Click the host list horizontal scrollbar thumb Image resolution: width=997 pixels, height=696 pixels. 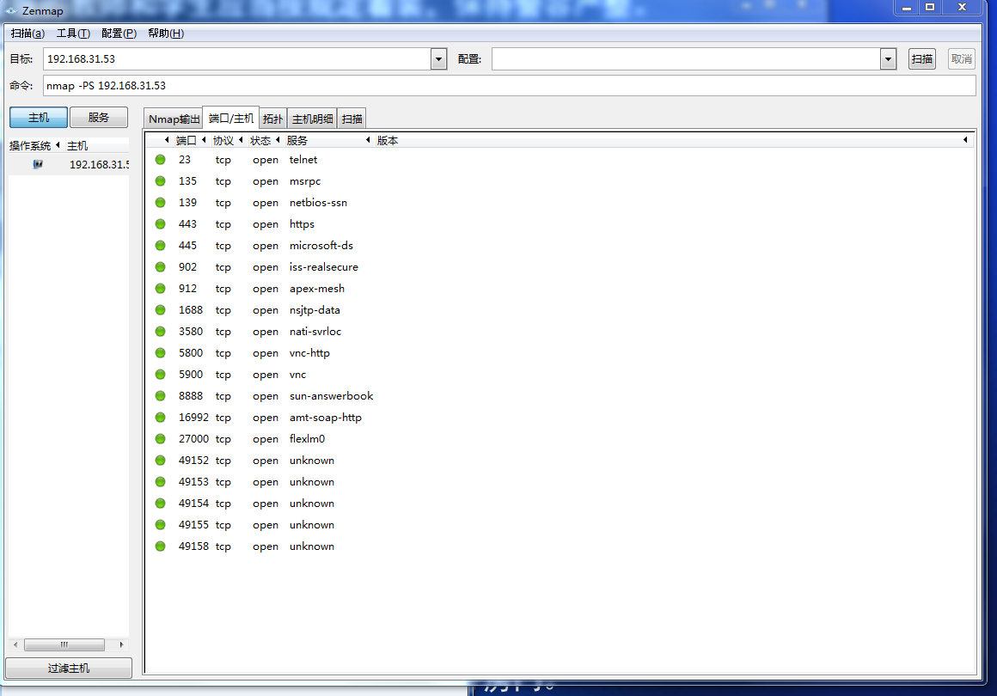coord(64,644)
